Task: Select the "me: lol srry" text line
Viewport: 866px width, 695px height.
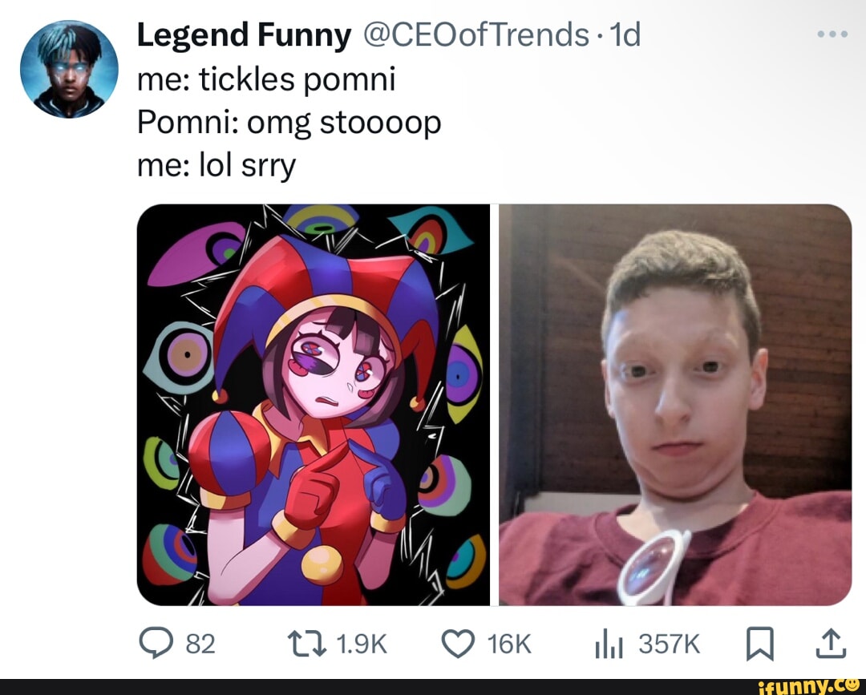Action: coord(216,167)
